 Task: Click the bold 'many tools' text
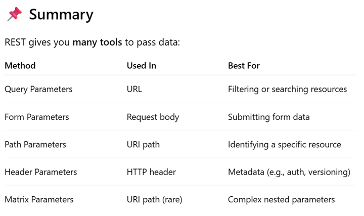point(97,42)
